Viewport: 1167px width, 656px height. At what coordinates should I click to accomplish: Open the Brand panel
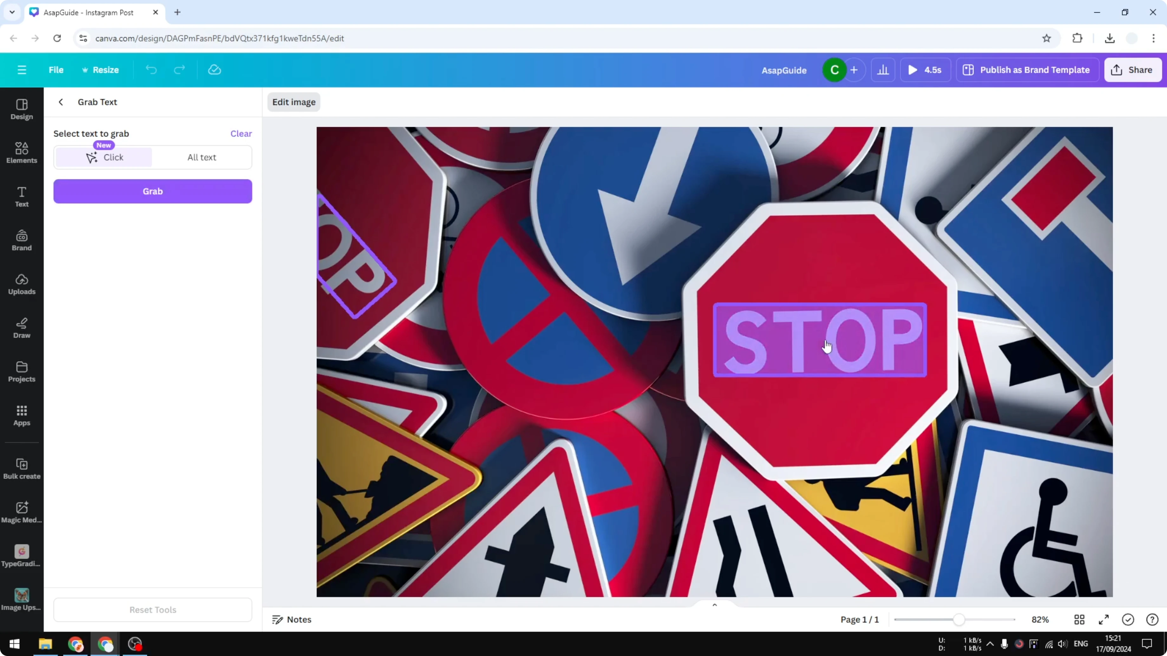click(x=22, y=241)
